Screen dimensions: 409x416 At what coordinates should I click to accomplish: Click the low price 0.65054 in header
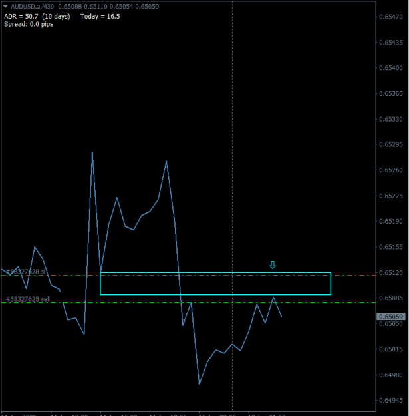pos(122,7)
